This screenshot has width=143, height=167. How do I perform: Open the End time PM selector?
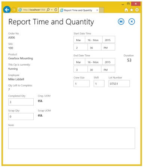108,69
